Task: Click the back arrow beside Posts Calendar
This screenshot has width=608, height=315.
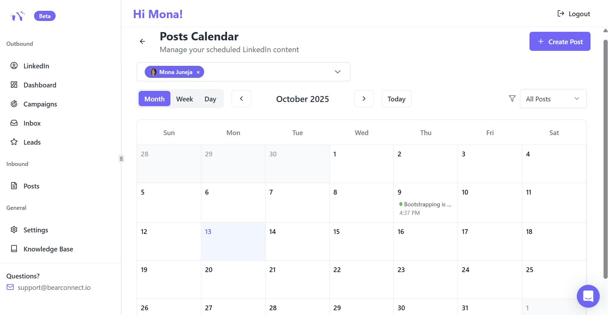Action: point(142,41)
